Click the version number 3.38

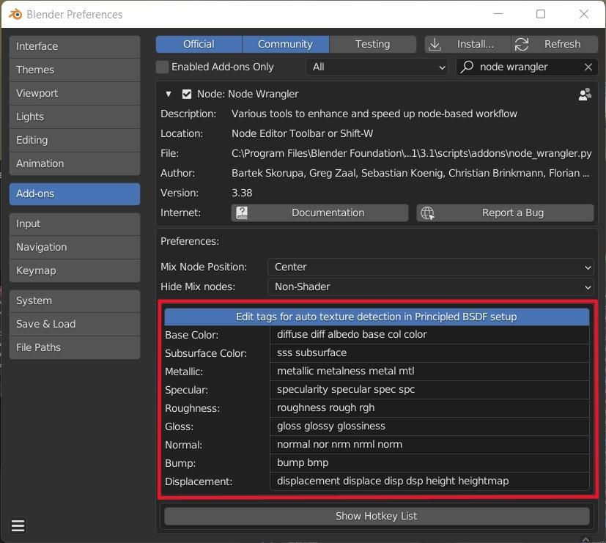tap(242, 193)
